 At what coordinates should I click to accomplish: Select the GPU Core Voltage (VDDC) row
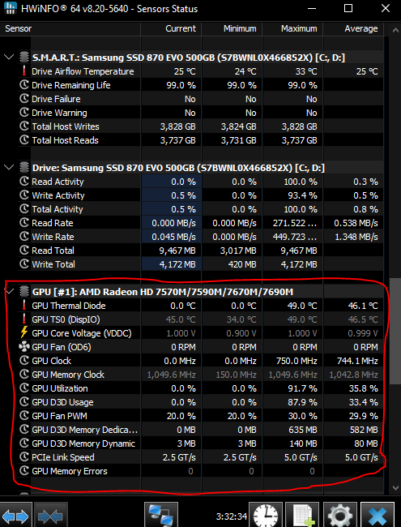coord(201,333)
